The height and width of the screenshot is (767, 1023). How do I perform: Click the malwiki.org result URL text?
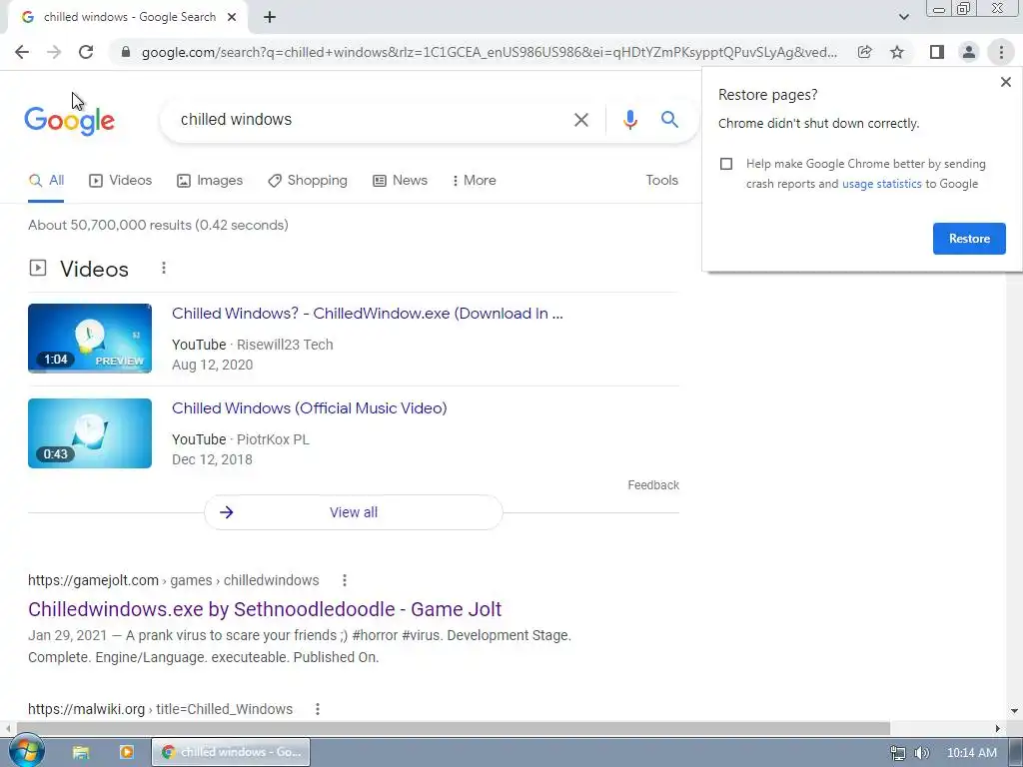pyautogui.click(x=161, y=709)
